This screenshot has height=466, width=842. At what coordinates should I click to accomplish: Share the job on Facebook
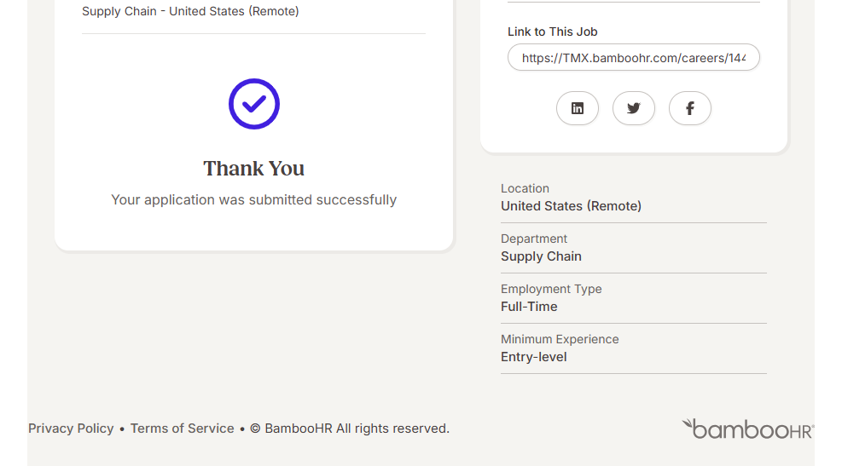pyautogui.click(x=690, y=108)
